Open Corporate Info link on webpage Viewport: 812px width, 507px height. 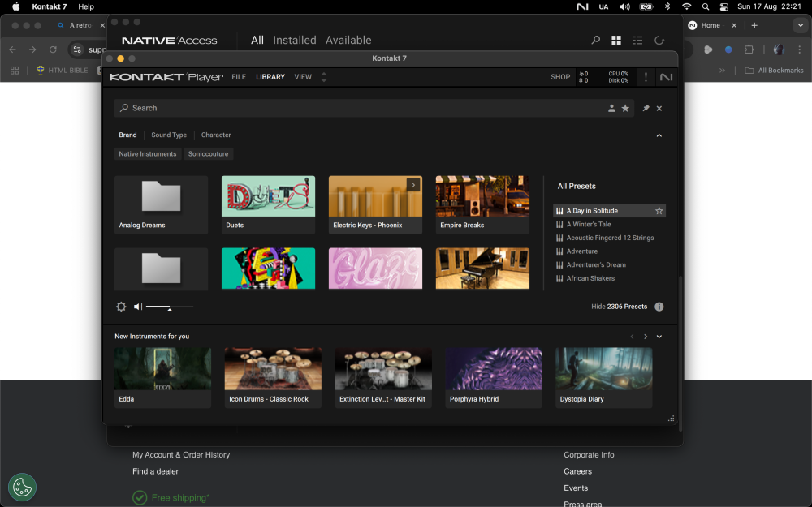[x=589, y=455]
